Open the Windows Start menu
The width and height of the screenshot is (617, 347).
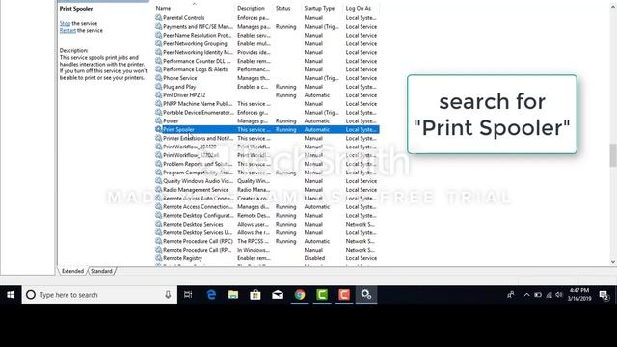(x=11, y=295)
